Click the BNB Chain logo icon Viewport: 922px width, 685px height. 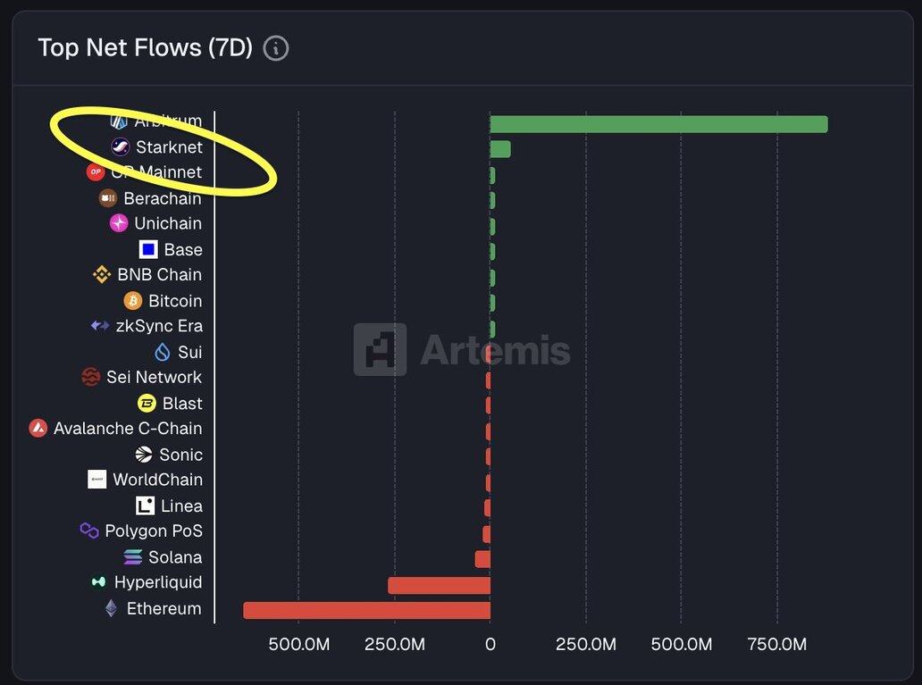(102, 275)
